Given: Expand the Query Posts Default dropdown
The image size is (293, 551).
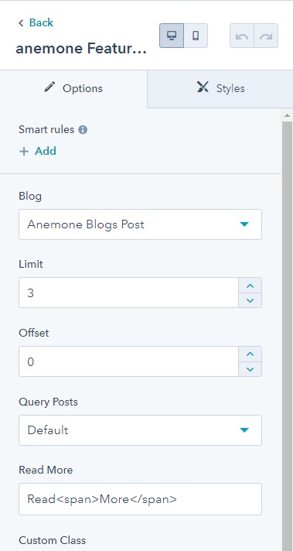Looking at the screenshot, I should [141, 430].
